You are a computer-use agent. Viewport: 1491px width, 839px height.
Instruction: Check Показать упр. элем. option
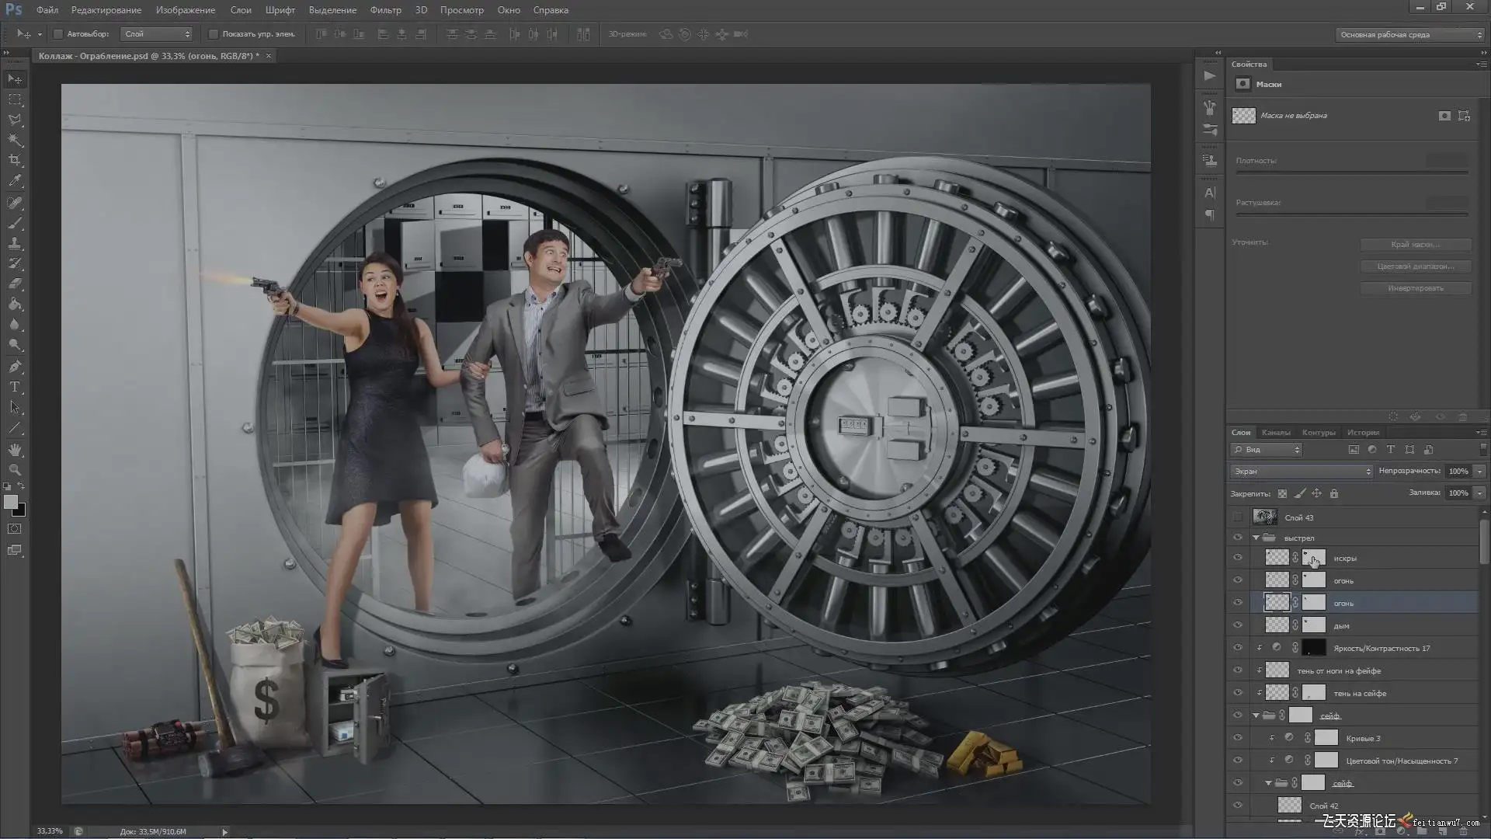[214, 34]
